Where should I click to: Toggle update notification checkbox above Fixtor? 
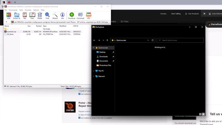point(79,94)
